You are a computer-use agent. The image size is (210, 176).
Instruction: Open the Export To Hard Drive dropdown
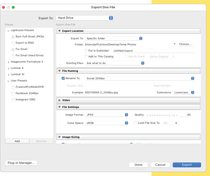84,18
